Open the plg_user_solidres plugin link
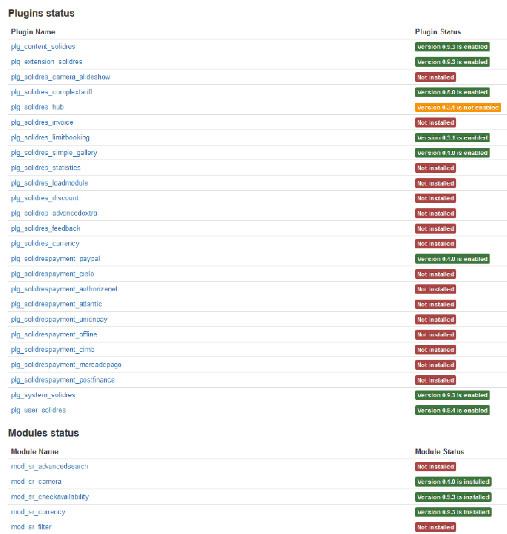The image size is (507, 534). pos(38,411)
